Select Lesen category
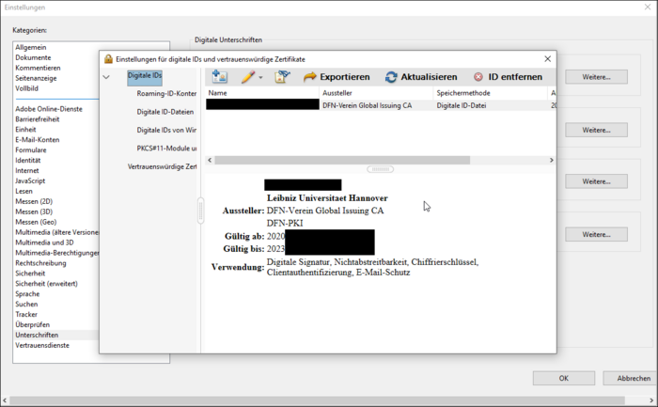Image resolution: width=658 pixels, height=407 pixels. (23, 192)
